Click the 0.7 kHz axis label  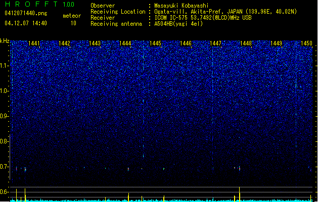point(5,167)
